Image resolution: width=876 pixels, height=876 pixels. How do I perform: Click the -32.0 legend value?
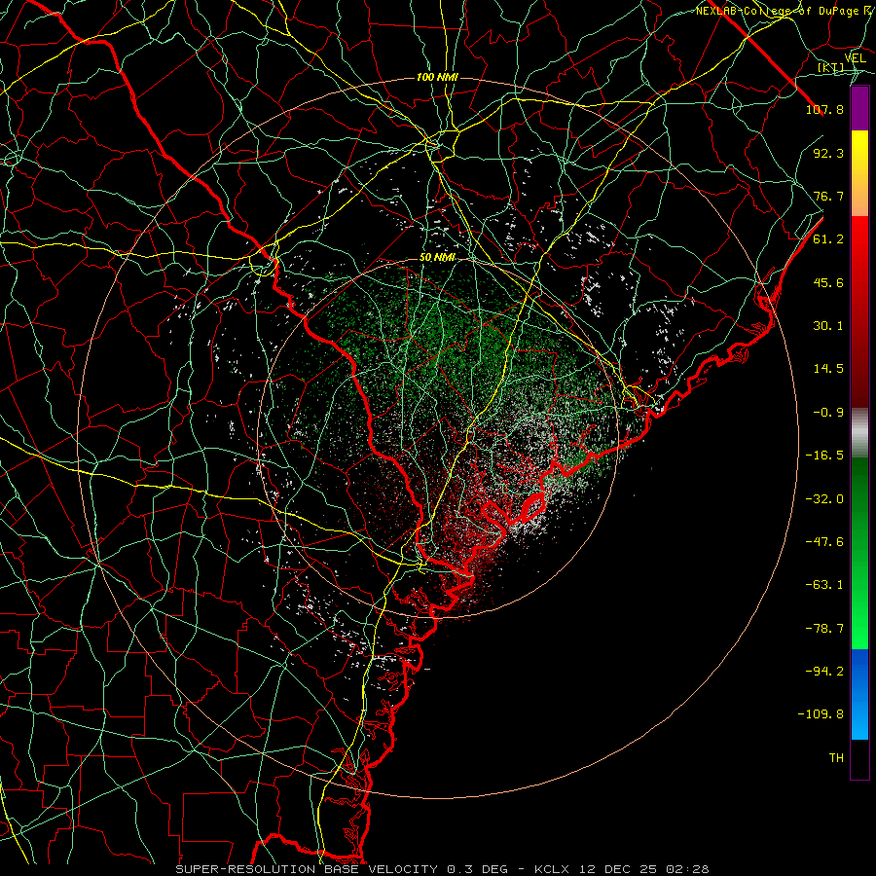[824, 499]
